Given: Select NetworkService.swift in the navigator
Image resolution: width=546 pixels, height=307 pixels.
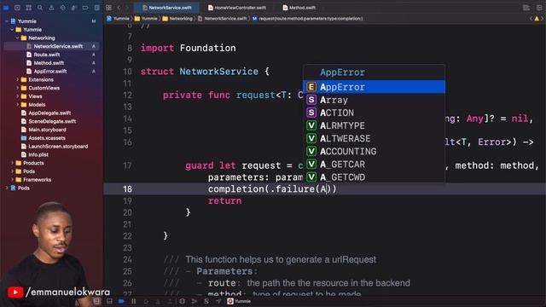Looking at the screenshot, I should tap(51, 46).
